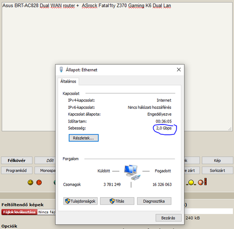
Task: Click the Monospace formatting button
Action: tap(45, 170)
